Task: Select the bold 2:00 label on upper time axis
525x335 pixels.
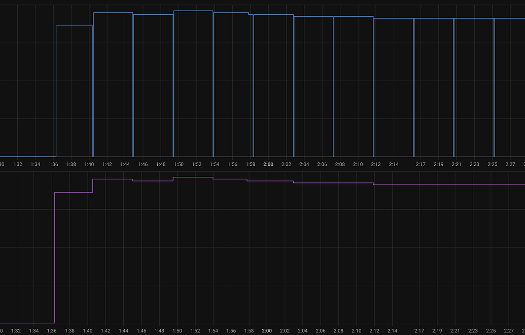Action: [268, 164]
